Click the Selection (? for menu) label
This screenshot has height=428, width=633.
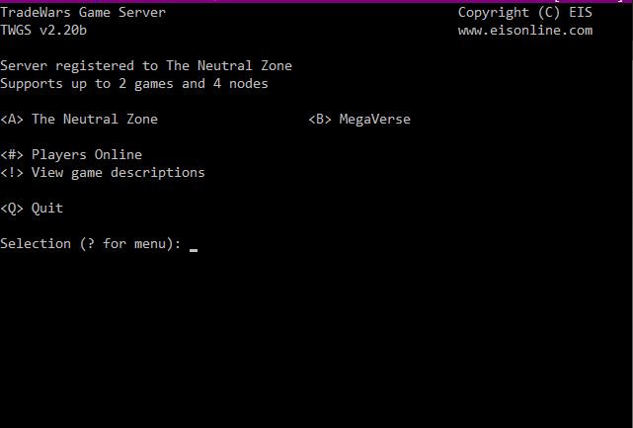[x=91, y=244]
